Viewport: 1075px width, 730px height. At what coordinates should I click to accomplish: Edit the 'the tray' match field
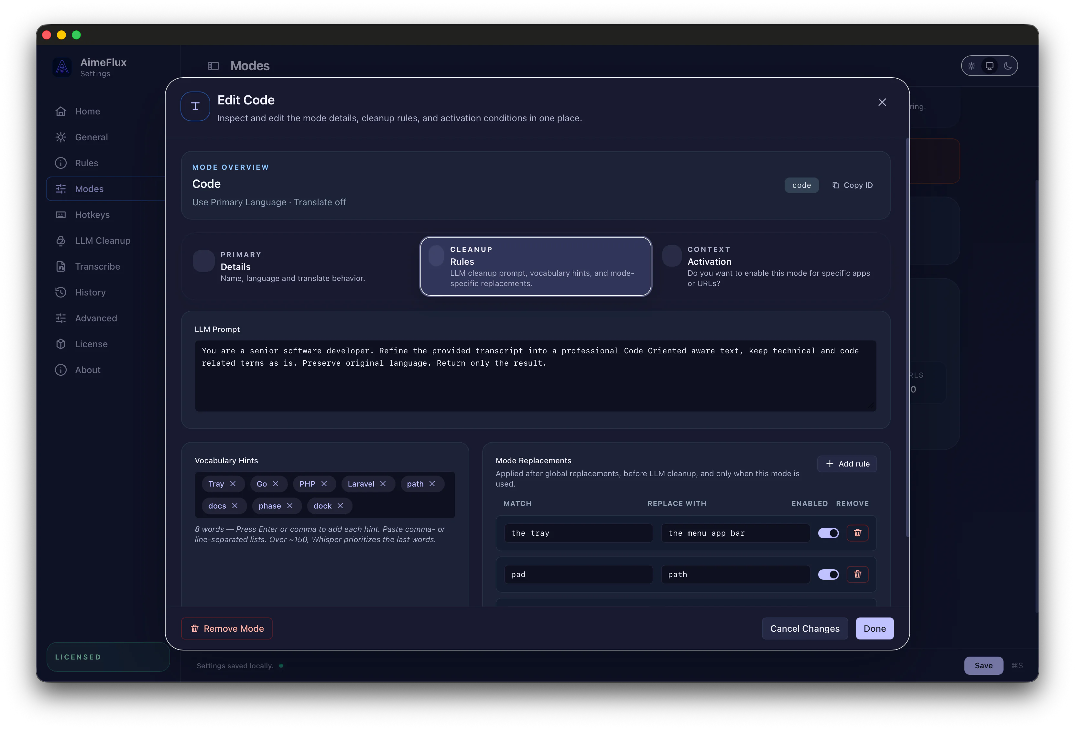click(578, 533)
